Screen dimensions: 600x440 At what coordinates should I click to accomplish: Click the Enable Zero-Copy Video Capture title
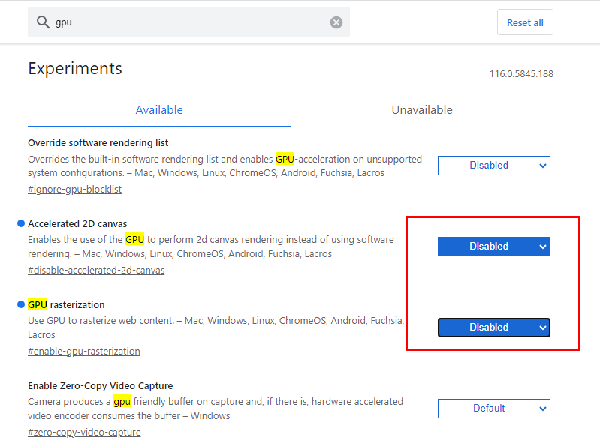pyautogui.click(x=101, y=386)
